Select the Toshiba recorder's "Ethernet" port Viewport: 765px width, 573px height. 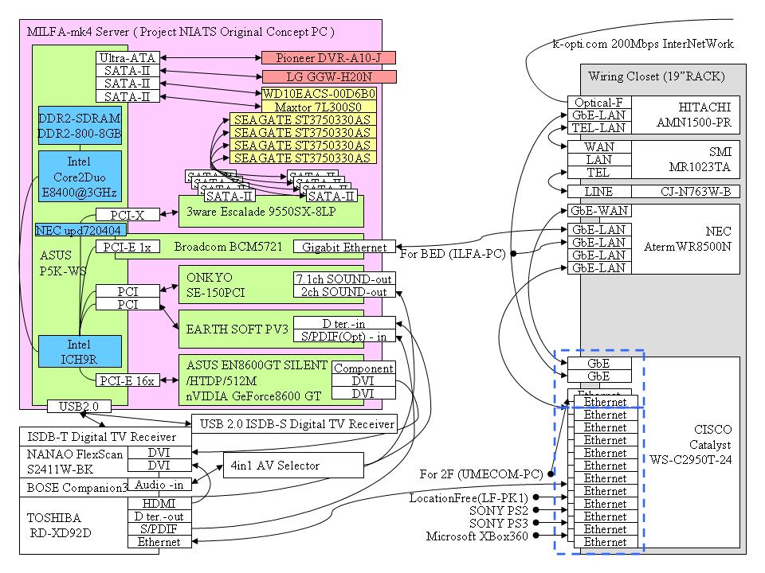(159, 541)
